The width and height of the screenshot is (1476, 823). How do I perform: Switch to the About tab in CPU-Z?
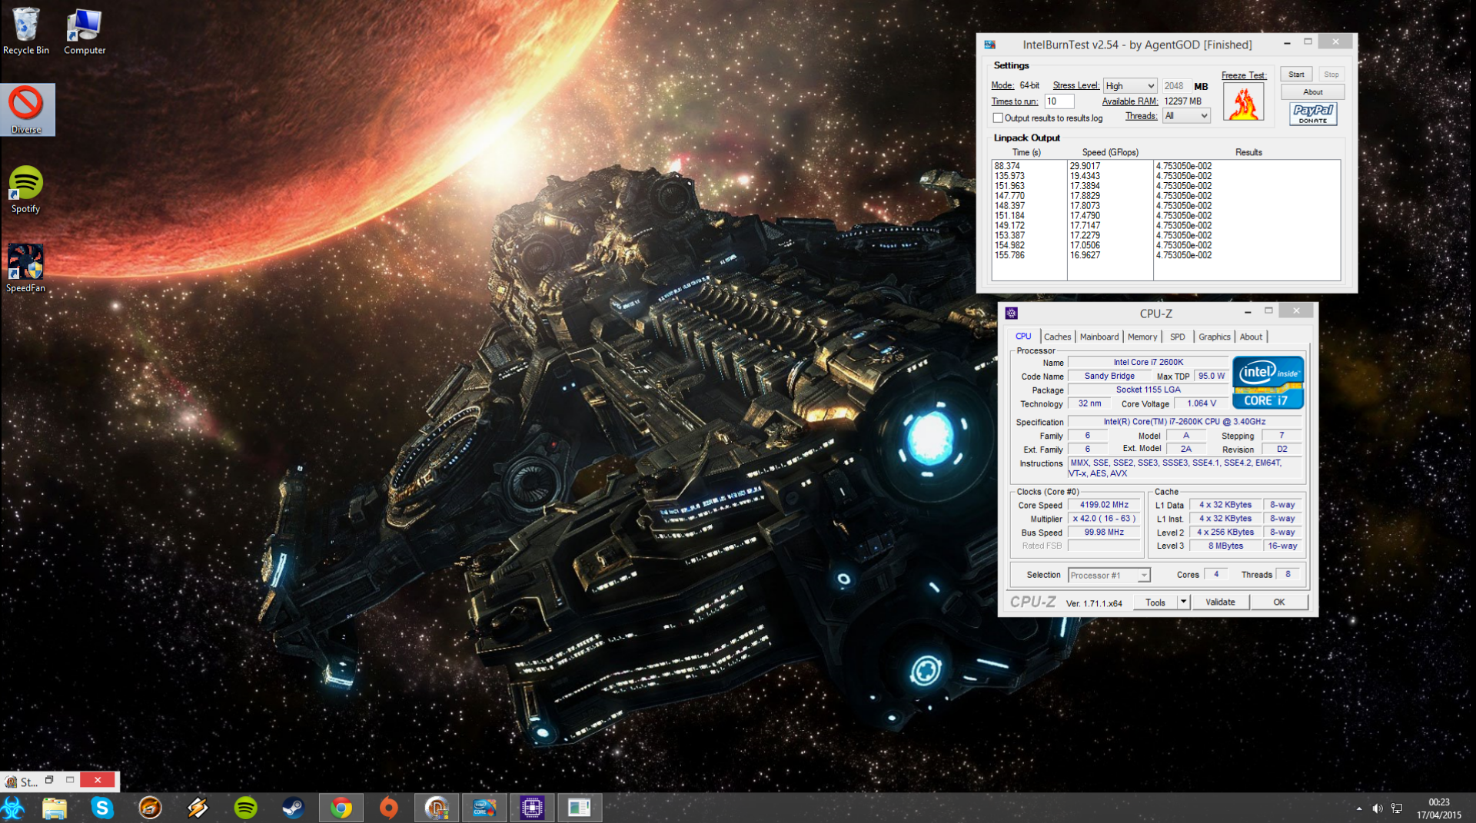coord(1251,337)
